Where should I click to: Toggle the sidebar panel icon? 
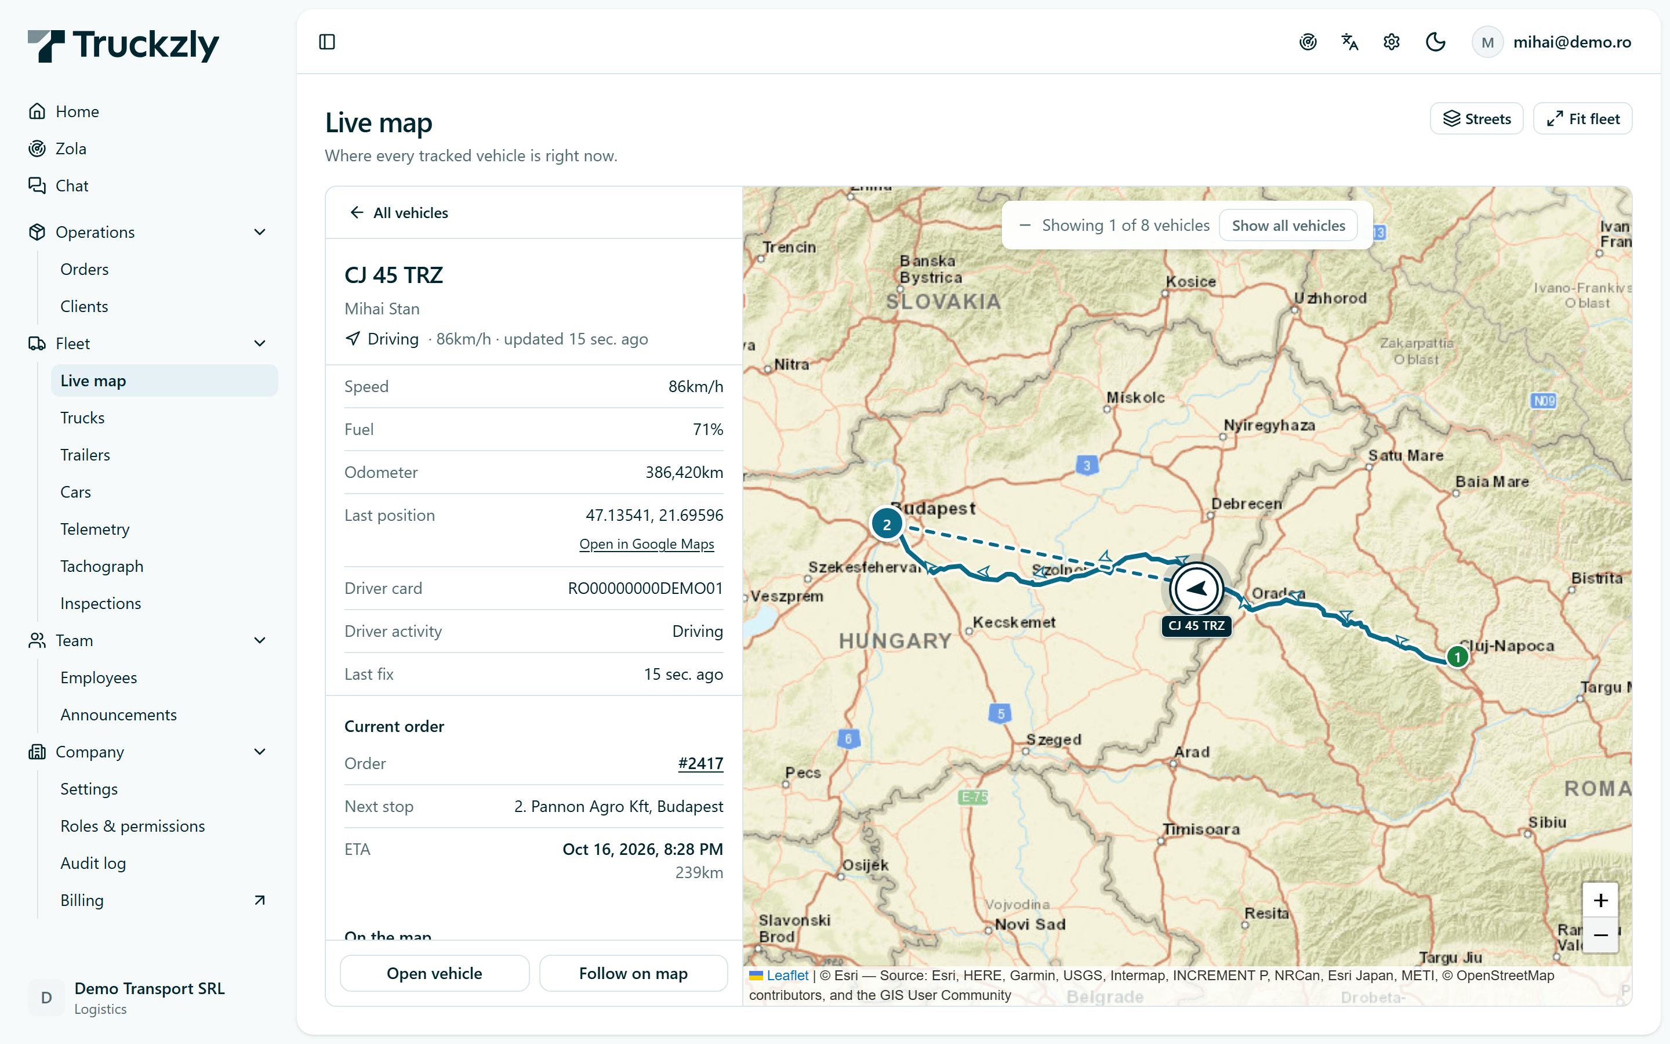(x=327, y=42)
